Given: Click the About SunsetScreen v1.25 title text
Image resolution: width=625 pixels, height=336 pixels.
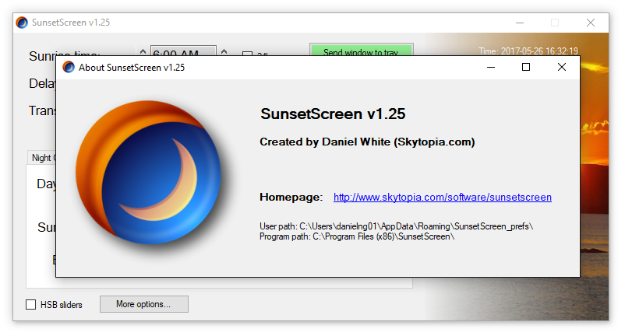Looking at the screenshot, I should pyautogui.click(x=132, y=68).
